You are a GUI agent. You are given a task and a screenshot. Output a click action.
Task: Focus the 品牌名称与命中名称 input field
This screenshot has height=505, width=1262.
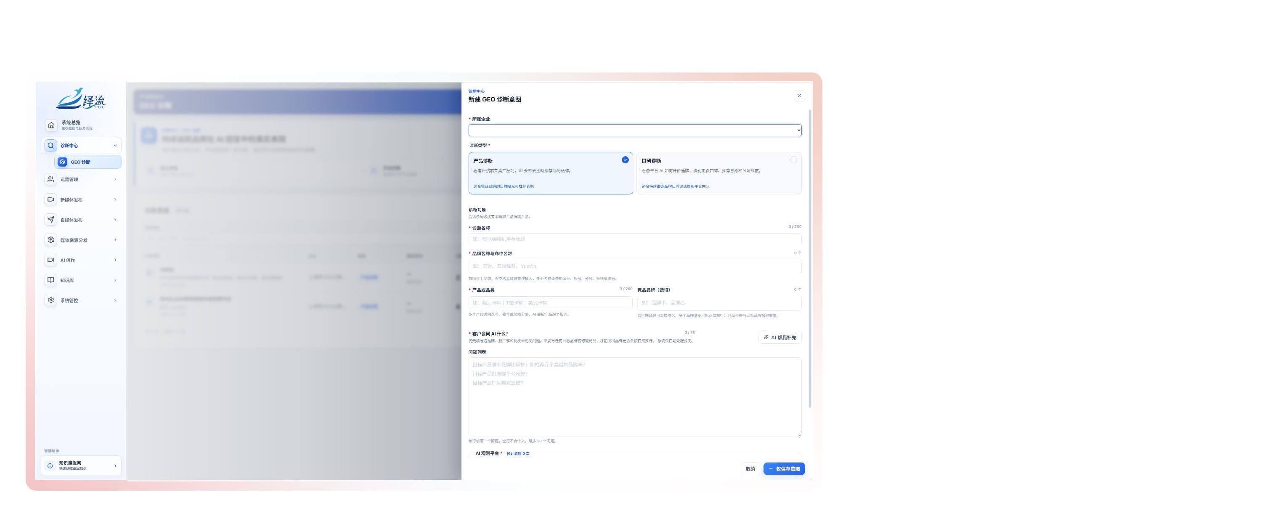coord(635,266)
